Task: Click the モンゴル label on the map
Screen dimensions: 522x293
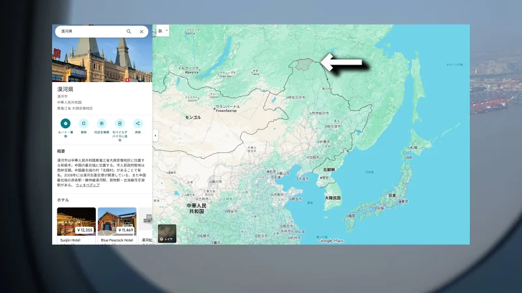Action: coord(194,117)
